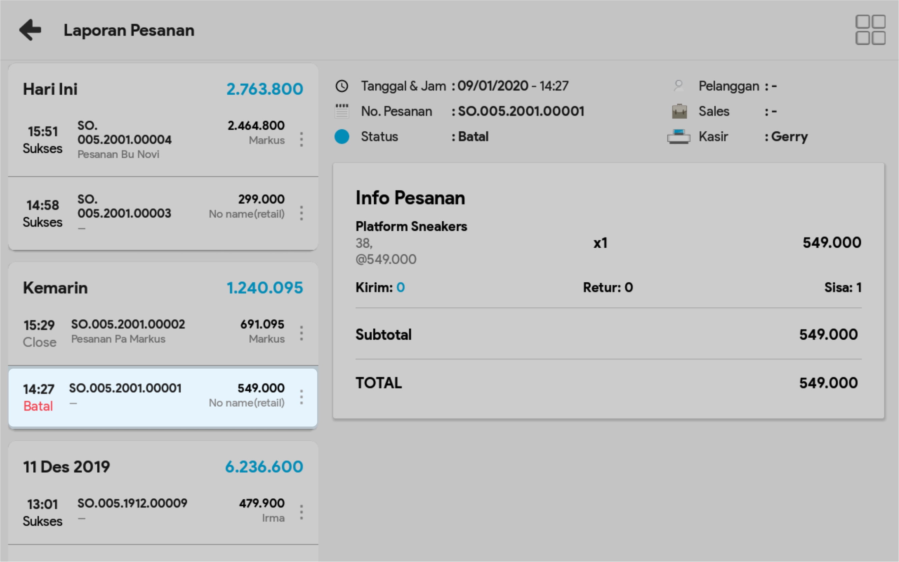Click the Kasir register icon
The height and width of the screenshot is (562, 899).
679,136
